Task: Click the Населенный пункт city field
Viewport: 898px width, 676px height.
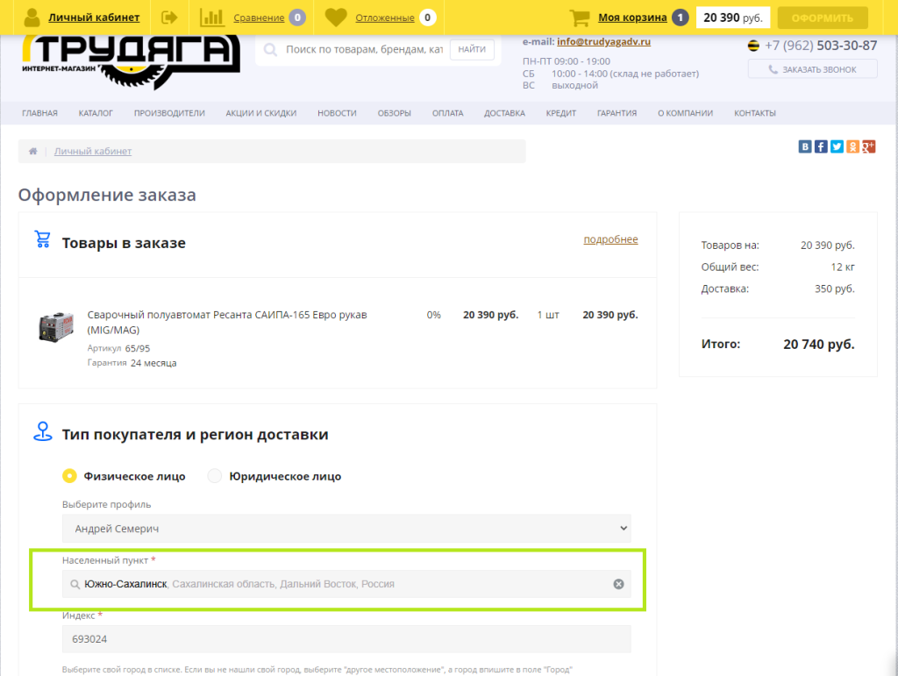Action: 346,584
